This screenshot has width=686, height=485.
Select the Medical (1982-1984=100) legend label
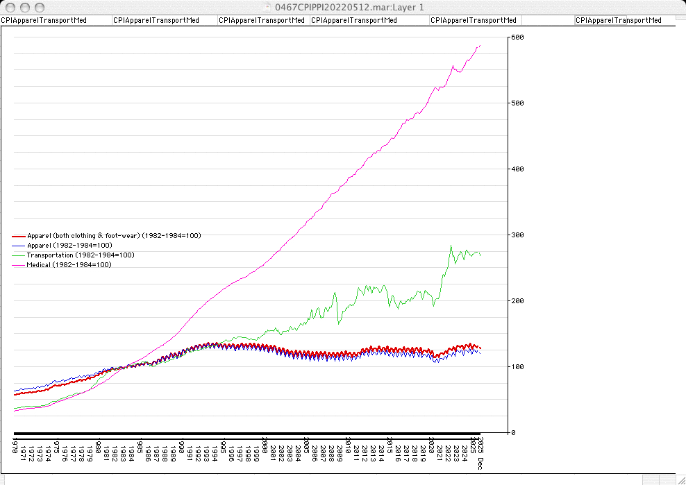(x=69, y=265)
